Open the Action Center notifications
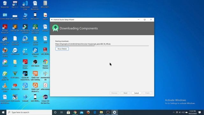 pos(200,112)
